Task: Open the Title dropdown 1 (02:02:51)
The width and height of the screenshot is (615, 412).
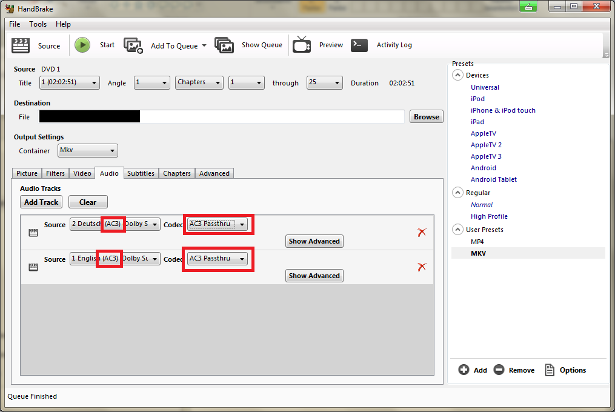Action: [x=70, y=83]
